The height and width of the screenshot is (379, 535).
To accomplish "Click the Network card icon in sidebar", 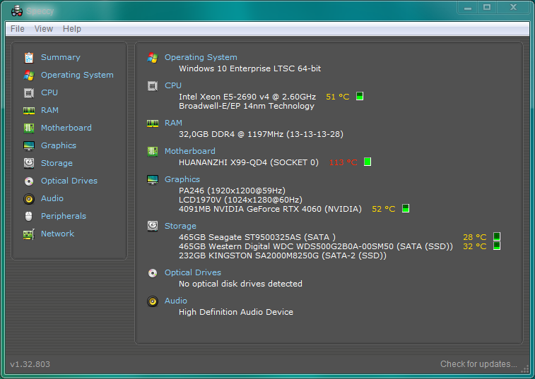I will click(29, 234).
